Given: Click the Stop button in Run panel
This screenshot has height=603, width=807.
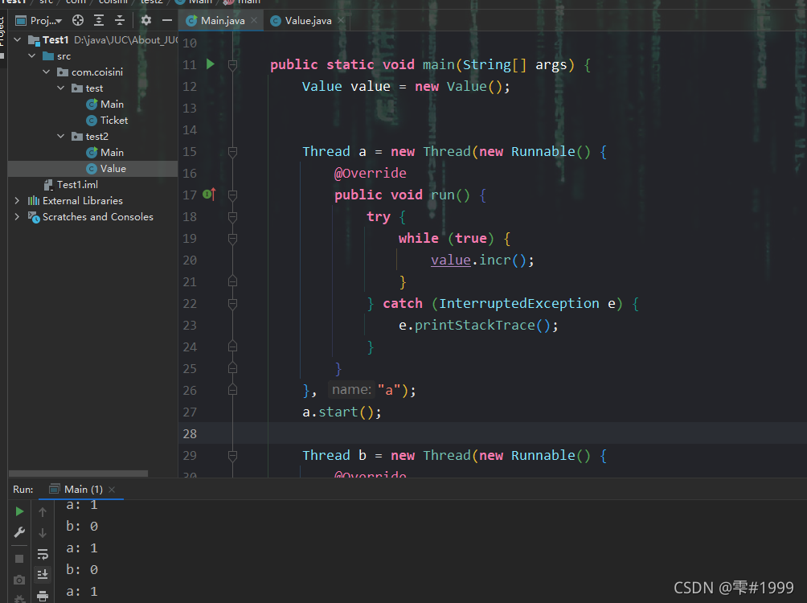Looking at the screenshot, I should (x=19, y=559).
